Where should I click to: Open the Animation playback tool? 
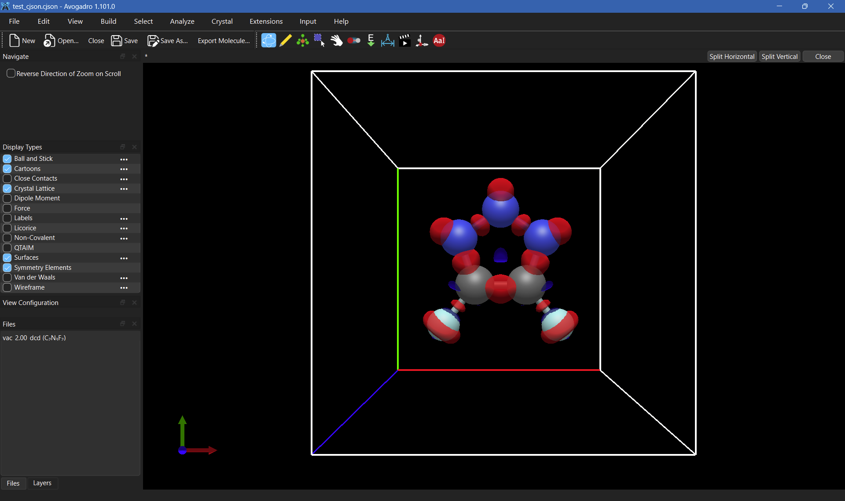point(405,40)
